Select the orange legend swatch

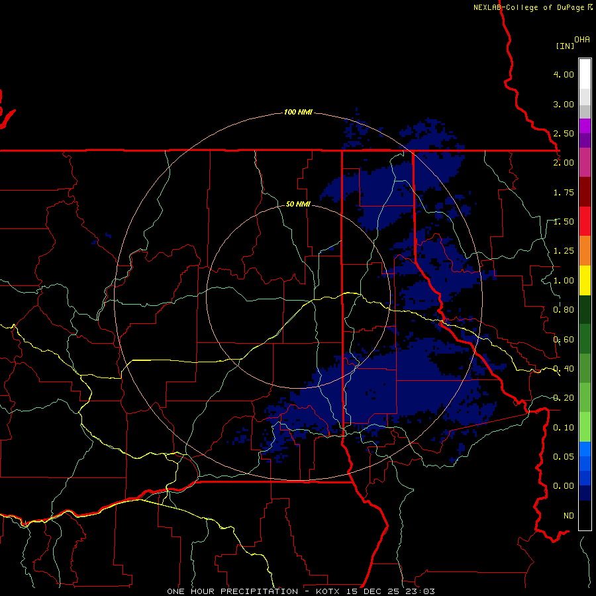click(x=585, y=251)
